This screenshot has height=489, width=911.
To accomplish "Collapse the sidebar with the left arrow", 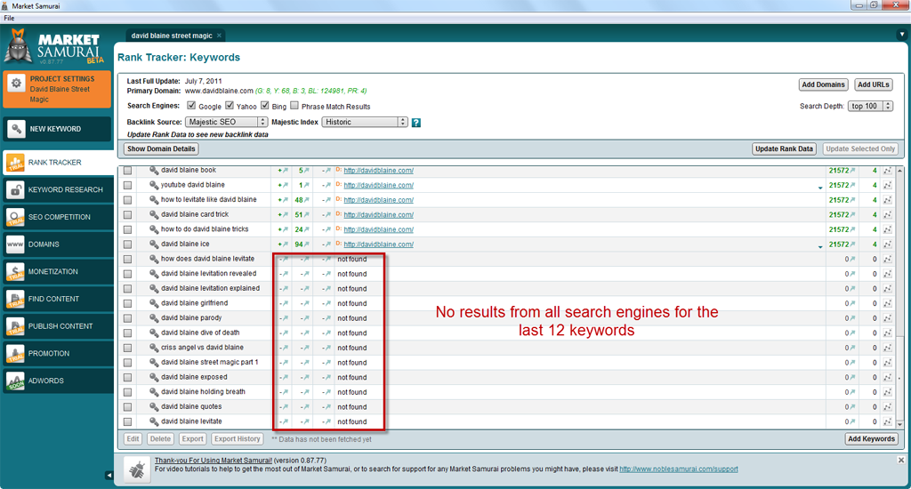I will pyautogui.click(x=109, y=475).
